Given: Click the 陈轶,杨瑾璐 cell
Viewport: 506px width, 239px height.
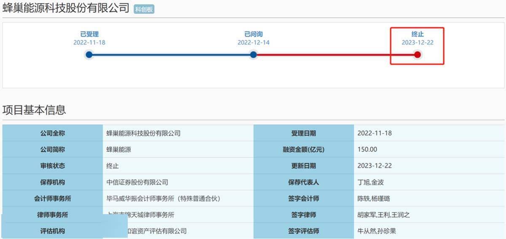Looking at the screenshot, I should pyautogui.click(x=430, y=199).
